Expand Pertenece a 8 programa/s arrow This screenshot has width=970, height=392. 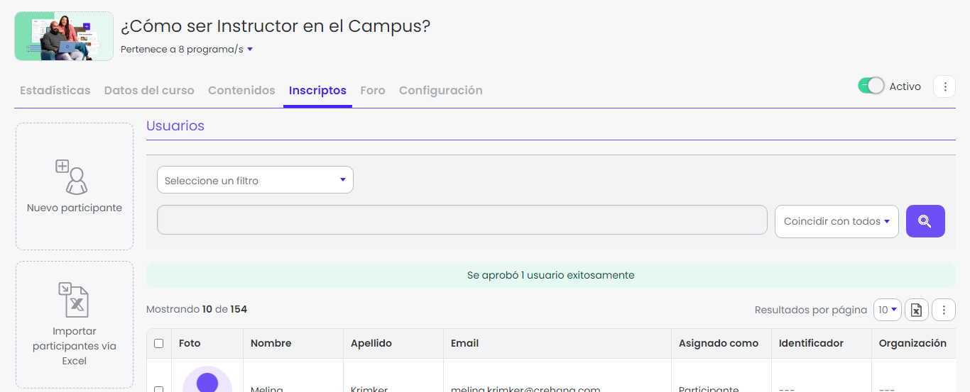click(250, 50)
